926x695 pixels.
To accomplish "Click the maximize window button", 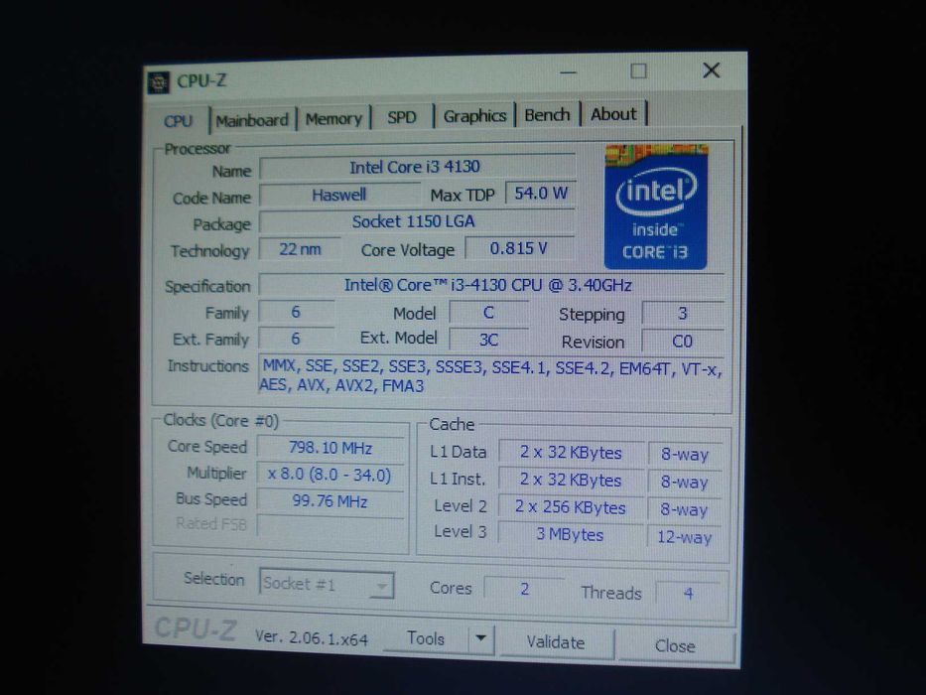I will [638, 70].
